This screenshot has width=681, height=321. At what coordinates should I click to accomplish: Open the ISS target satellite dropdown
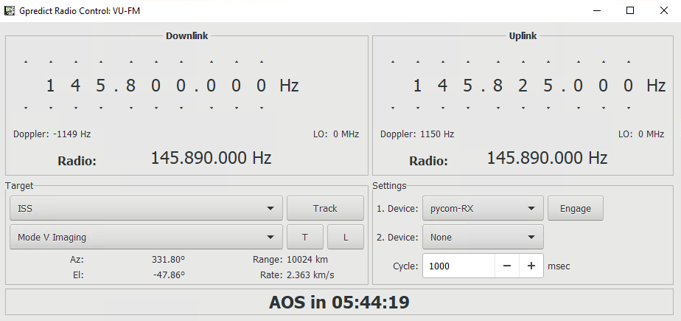coord(146,208)
